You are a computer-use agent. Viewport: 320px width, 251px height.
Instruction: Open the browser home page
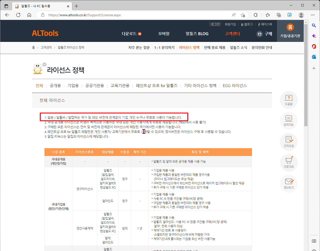tap(29, 15)
